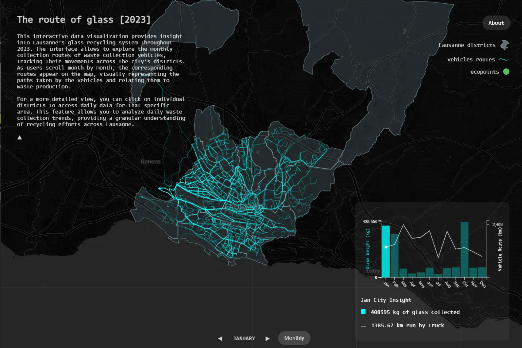This screenshot has width=522, height=348.
Task: Click the cyan glass collected swatch
Action: click(363, 312)
